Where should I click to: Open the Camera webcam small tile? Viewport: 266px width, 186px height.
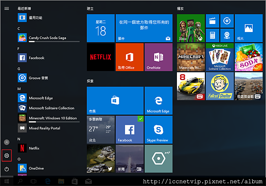point(227,36)
